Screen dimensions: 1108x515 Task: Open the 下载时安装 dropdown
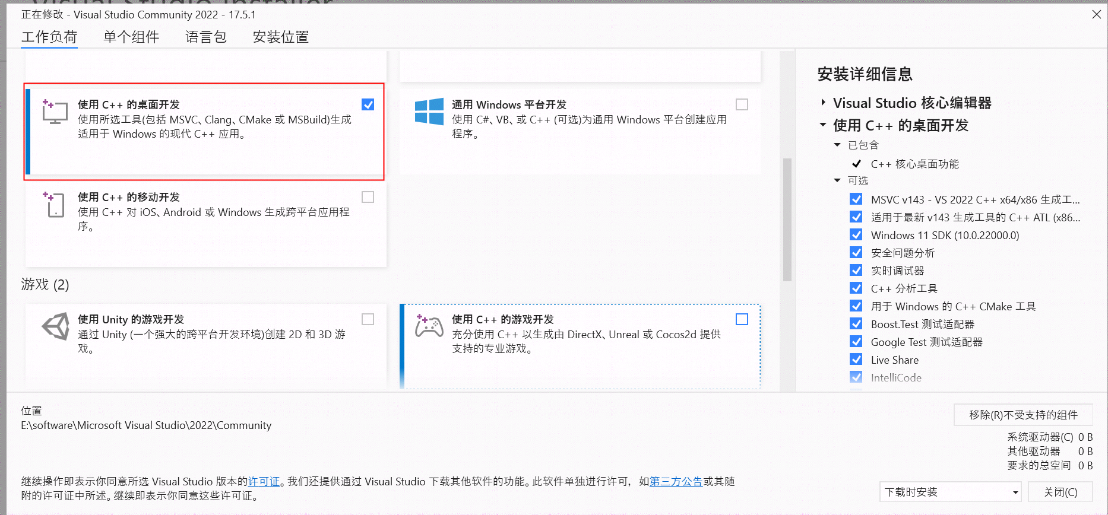pos(951,492)
